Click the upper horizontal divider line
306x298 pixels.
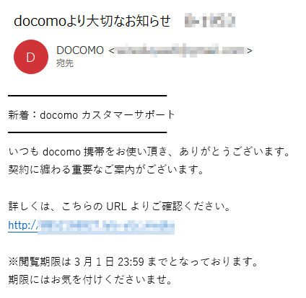[x=87, y=96]
